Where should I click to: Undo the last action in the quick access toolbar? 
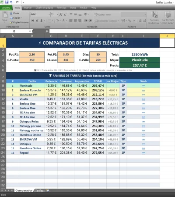point(11,2)
